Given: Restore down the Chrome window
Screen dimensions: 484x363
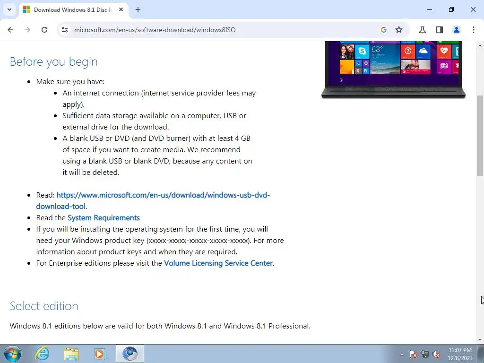Looking at the screenshot, I should 451,9.
